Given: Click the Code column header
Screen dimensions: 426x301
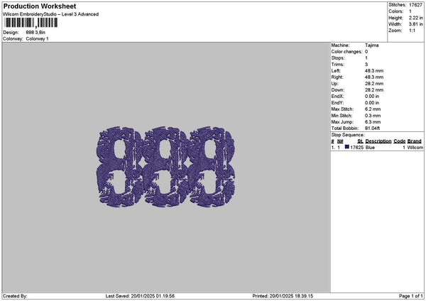Looking at the screenshot, I should tap(400, 141).
